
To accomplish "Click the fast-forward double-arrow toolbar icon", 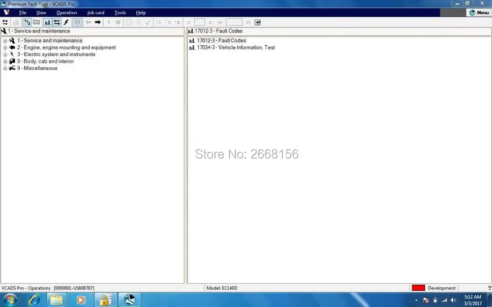I will tap(248, 23).
